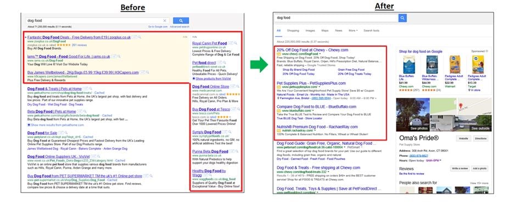Viewport: 514px width, 210px height.
Task: Click magnifier beside Royal Canin Pet Food ad
Action: coord(236,43)
